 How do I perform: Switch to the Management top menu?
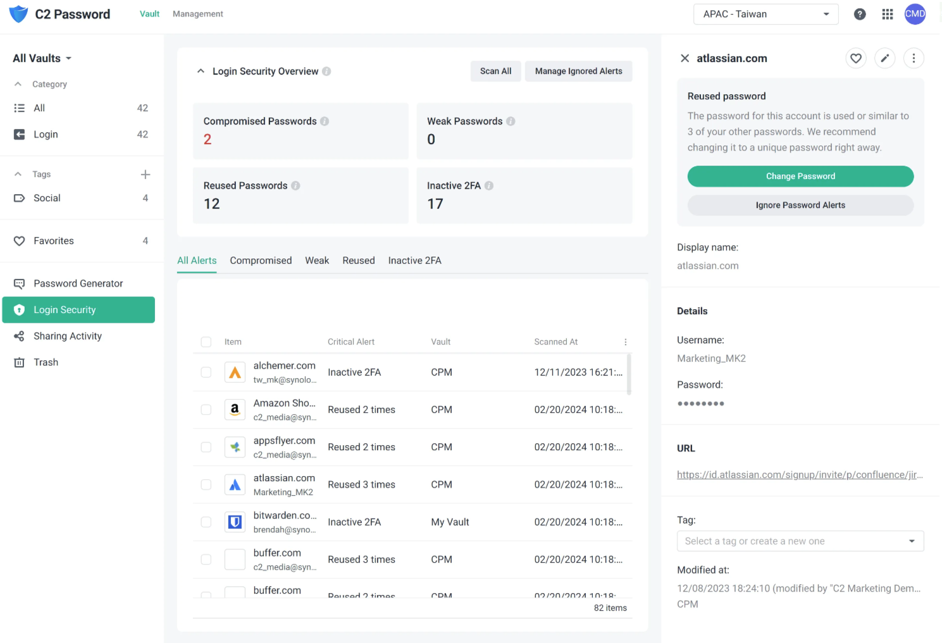198,14
